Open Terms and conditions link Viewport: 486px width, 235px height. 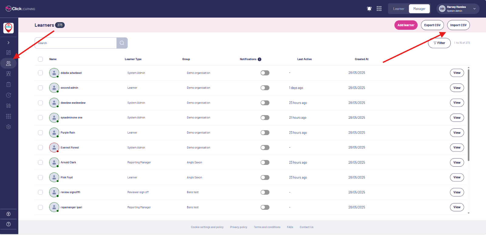tap(267, 227)
